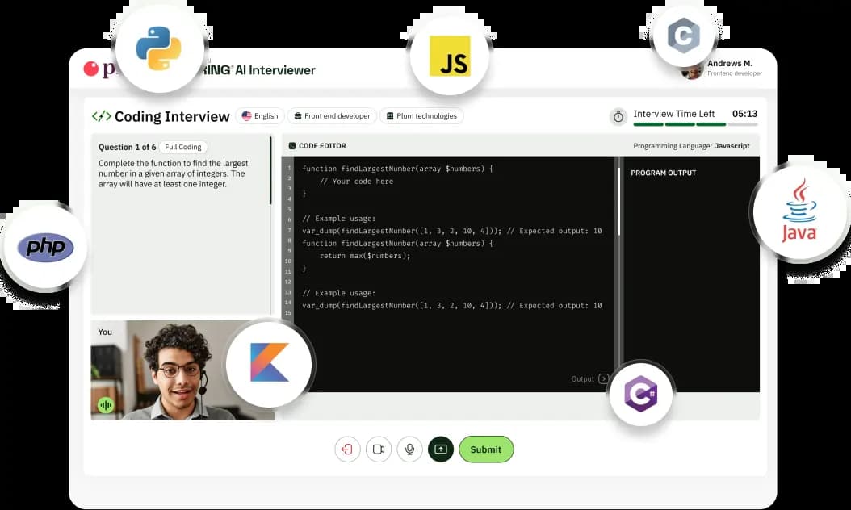
Task: Mute the microphone
Action: (x=409, y=449)
